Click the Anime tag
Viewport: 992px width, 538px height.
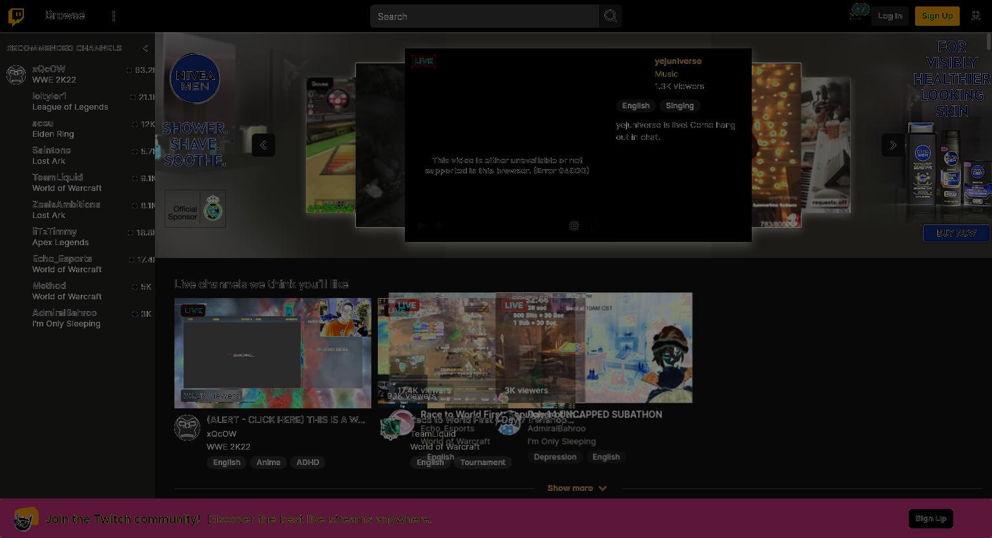(268, 463)
